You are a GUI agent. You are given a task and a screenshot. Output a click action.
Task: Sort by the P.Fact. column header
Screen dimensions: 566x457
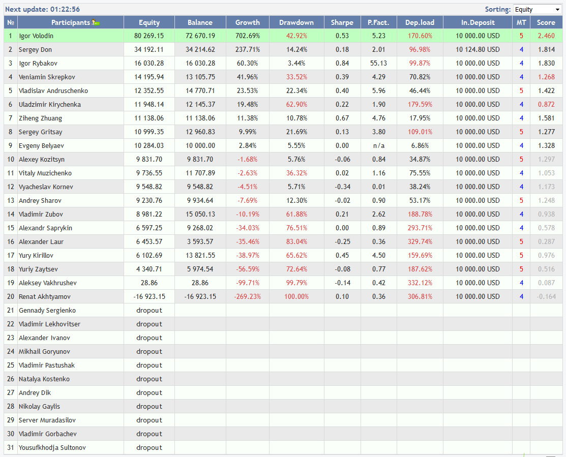click(x=379, y=22)
